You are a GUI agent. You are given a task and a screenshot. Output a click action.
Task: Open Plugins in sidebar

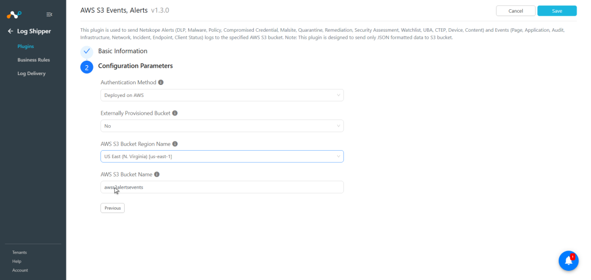tap(25, 46)
